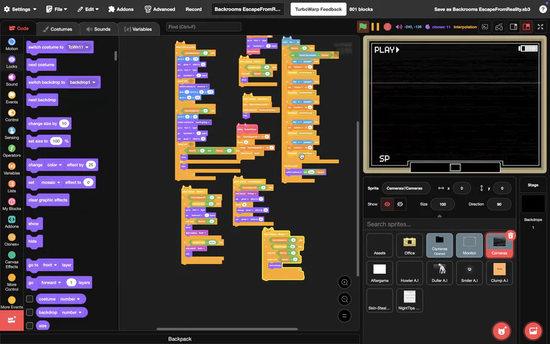Select the Events block category
The image size is (550, 344).
pos(12,98)
